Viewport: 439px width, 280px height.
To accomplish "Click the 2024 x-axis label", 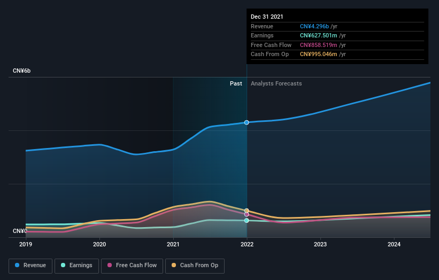I will (x=394, y=245).
